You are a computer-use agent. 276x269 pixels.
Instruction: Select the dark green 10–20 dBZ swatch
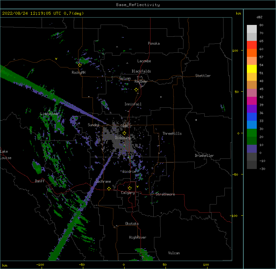252,141
